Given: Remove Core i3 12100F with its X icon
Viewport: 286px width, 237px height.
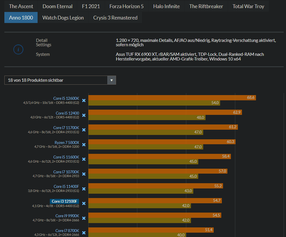Looking at the screenshot, I should click(84, 203).
